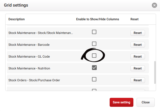Click the red Save setting button

[122, 102]
